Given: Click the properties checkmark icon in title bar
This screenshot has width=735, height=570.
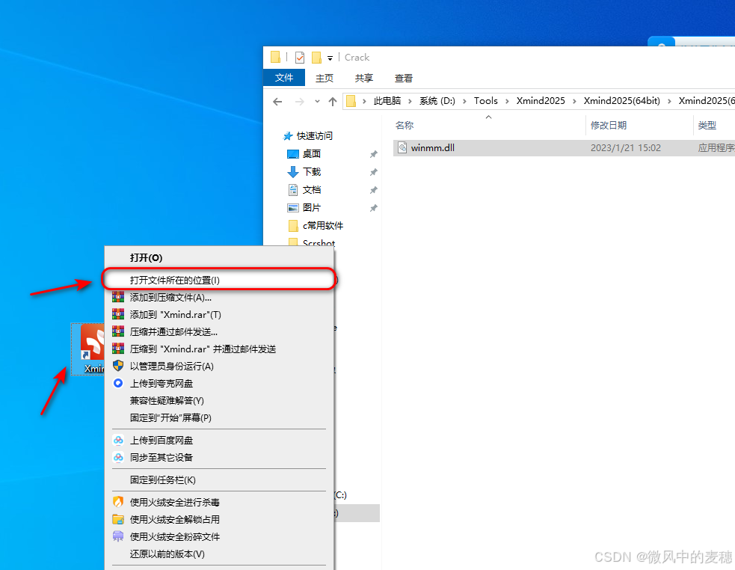Looking at the screenshot, I should [x=300, y=58].
